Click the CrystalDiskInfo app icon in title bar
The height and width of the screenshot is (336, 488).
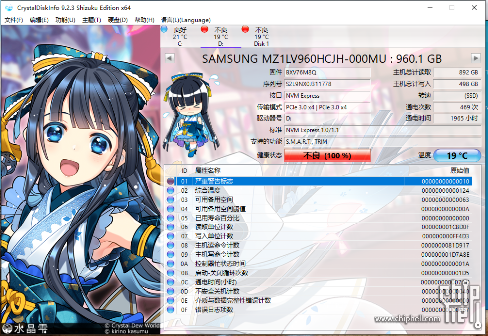point(9,8)
